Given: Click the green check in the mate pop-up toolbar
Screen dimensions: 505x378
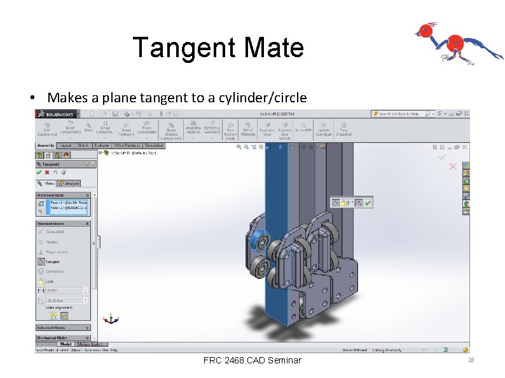Looking at the screenshot, I should [368, 203].
